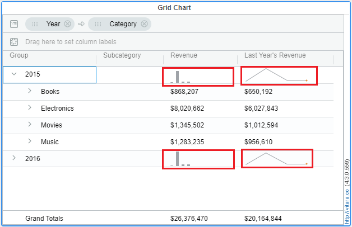This screenshot has width=352, height=227.
Task: Click the 2016 Last Year's Revenue line sparkline
Action: coord(276,159)
